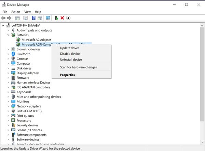Open the View menu
205x151 pixels.
tap(27, 12)
